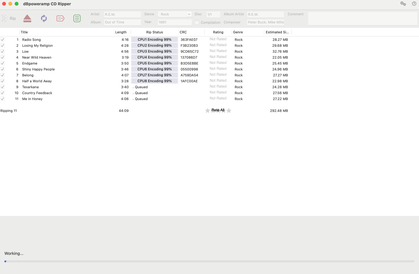Viewport: 419px width, 274px height.
Task: Click the red Eject disc icon
Action: coord(27,19)
